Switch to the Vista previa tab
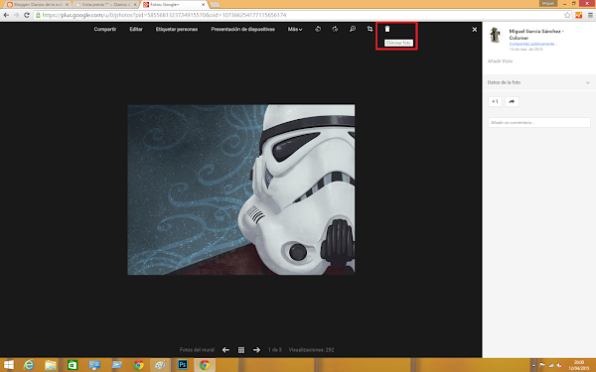Image resolution: width=596 pixels, height=372 pixels. click(x=105, y=5)
